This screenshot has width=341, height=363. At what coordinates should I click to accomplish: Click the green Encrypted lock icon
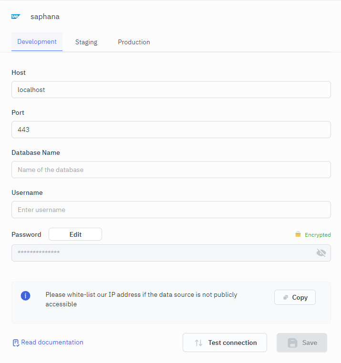(x=298, y=234)
